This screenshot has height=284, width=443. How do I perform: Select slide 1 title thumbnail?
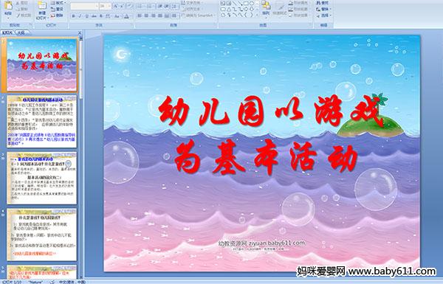click(x=42, y=65)
